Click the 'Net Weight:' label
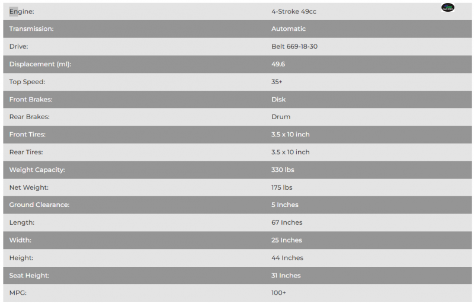This screenshot has width=474, height=303. [x=29, y=187]
